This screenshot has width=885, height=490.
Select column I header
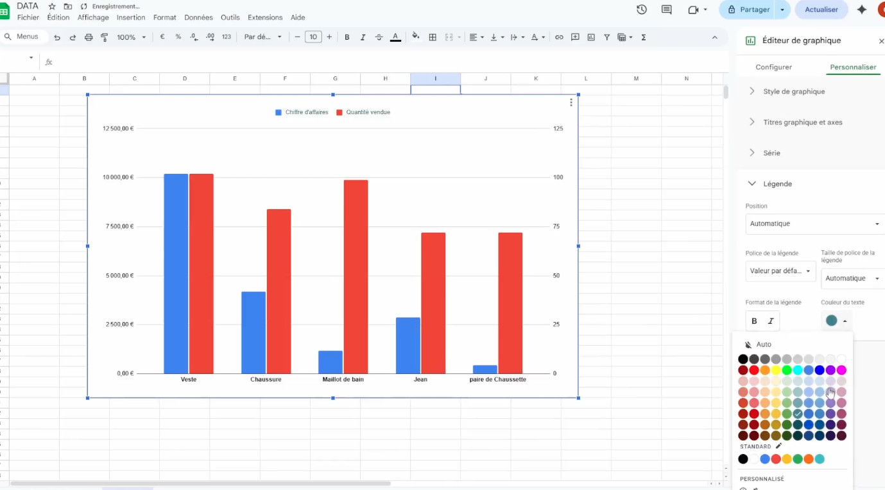coord(436,79)
